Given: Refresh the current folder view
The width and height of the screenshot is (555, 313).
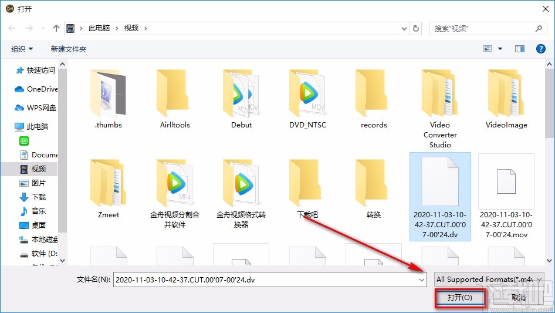Looking at the screenshot, I should pos(417,28).
